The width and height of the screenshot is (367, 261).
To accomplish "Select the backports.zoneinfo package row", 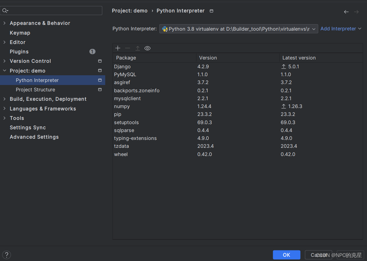I will tap(238, 90).
